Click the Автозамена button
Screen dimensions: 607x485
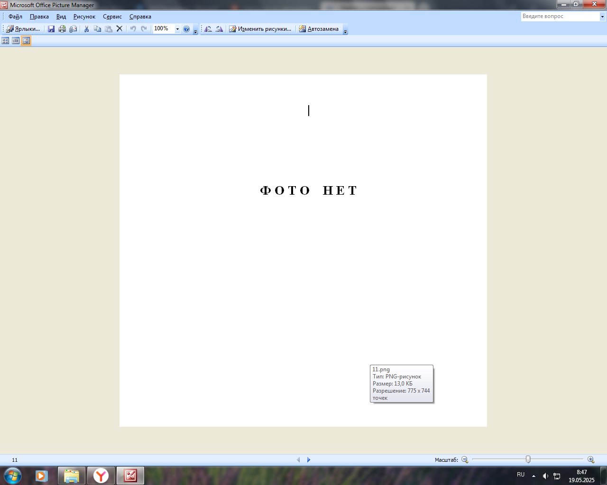coord(319,29)
